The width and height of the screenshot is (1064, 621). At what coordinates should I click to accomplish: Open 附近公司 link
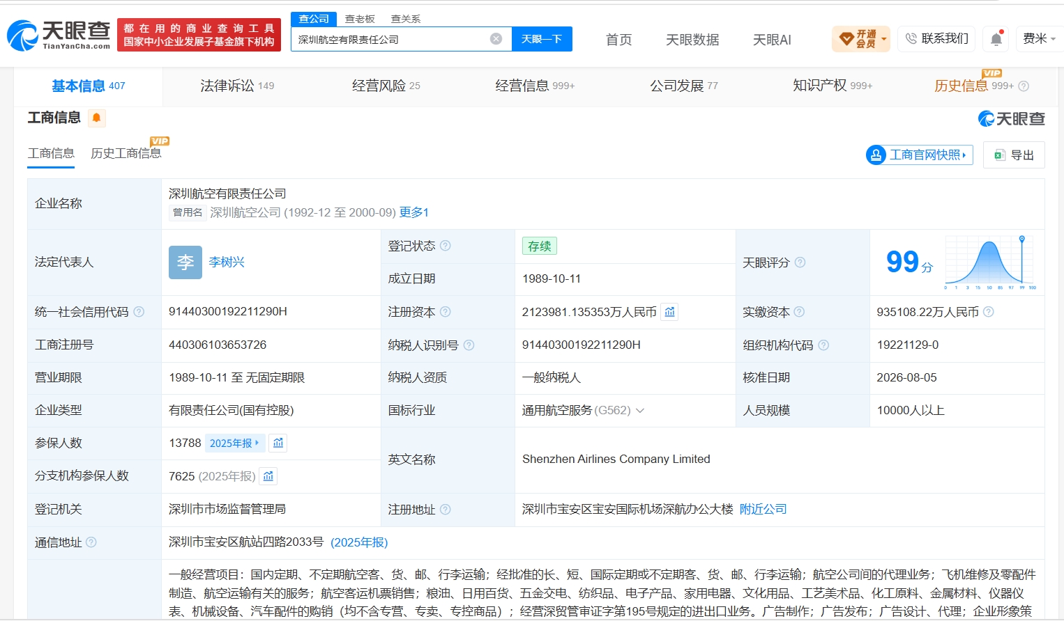763,510
